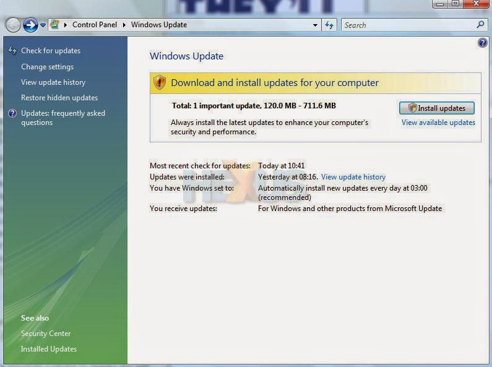Click the refresh button beside address bar
Viewport: 492px width, 367px height.
pos(329,25)
